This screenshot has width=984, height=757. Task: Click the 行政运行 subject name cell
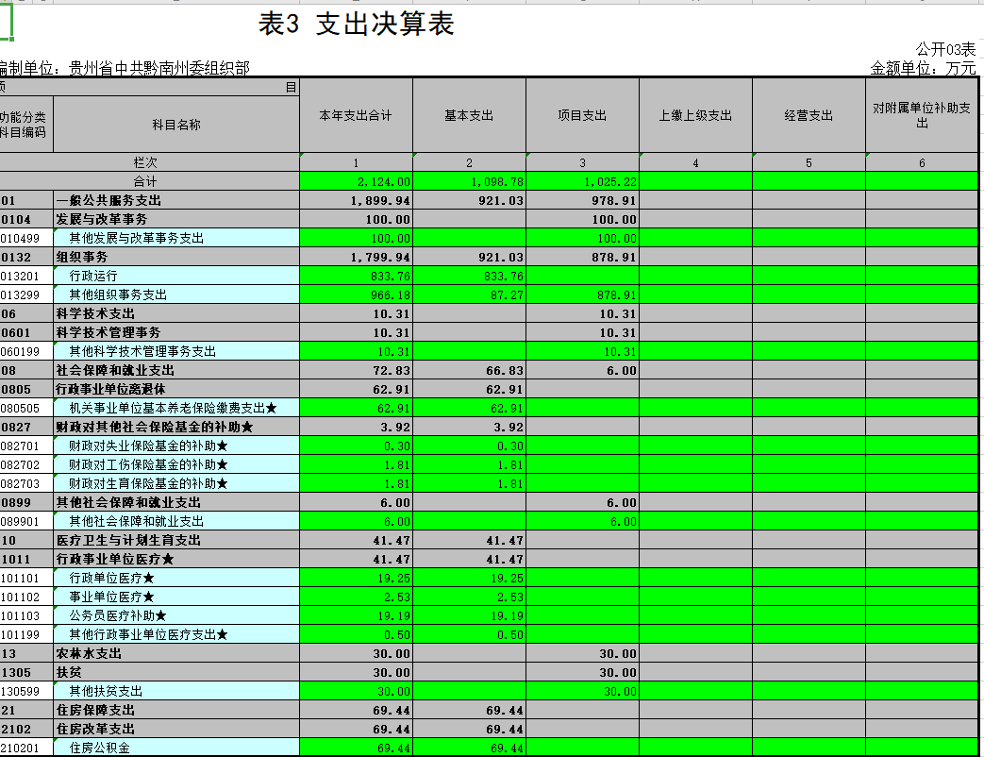pos(93,276)
